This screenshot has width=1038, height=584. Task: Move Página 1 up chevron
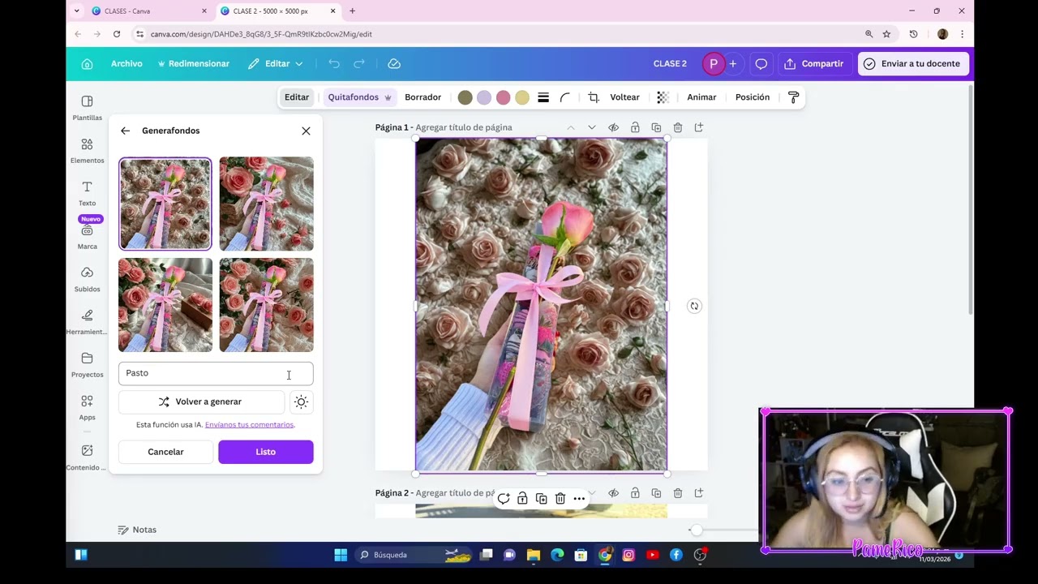[x=571, y=127]
